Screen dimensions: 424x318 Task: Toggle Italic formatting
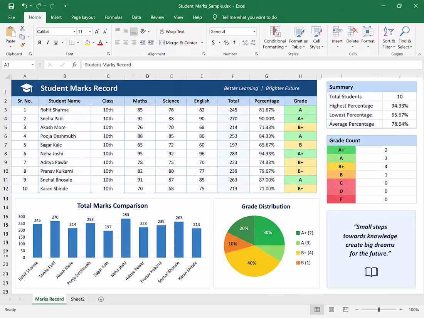[48, 42]
